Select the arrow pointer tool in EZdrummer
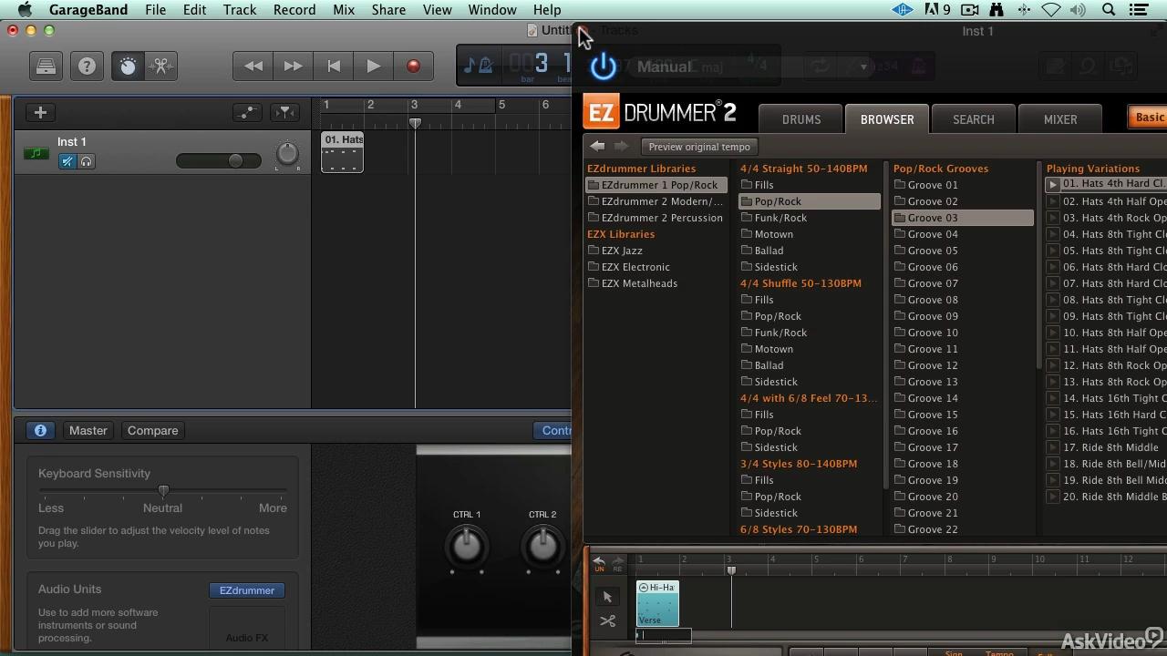1167x656 pixels. click(x=607, y=597)
